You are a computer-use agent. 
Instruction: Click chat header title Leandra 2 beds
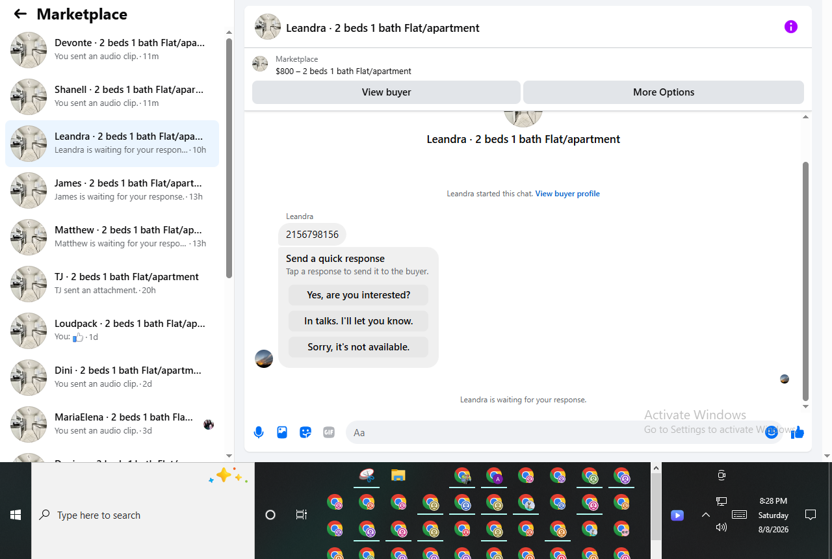click(383, 28)
